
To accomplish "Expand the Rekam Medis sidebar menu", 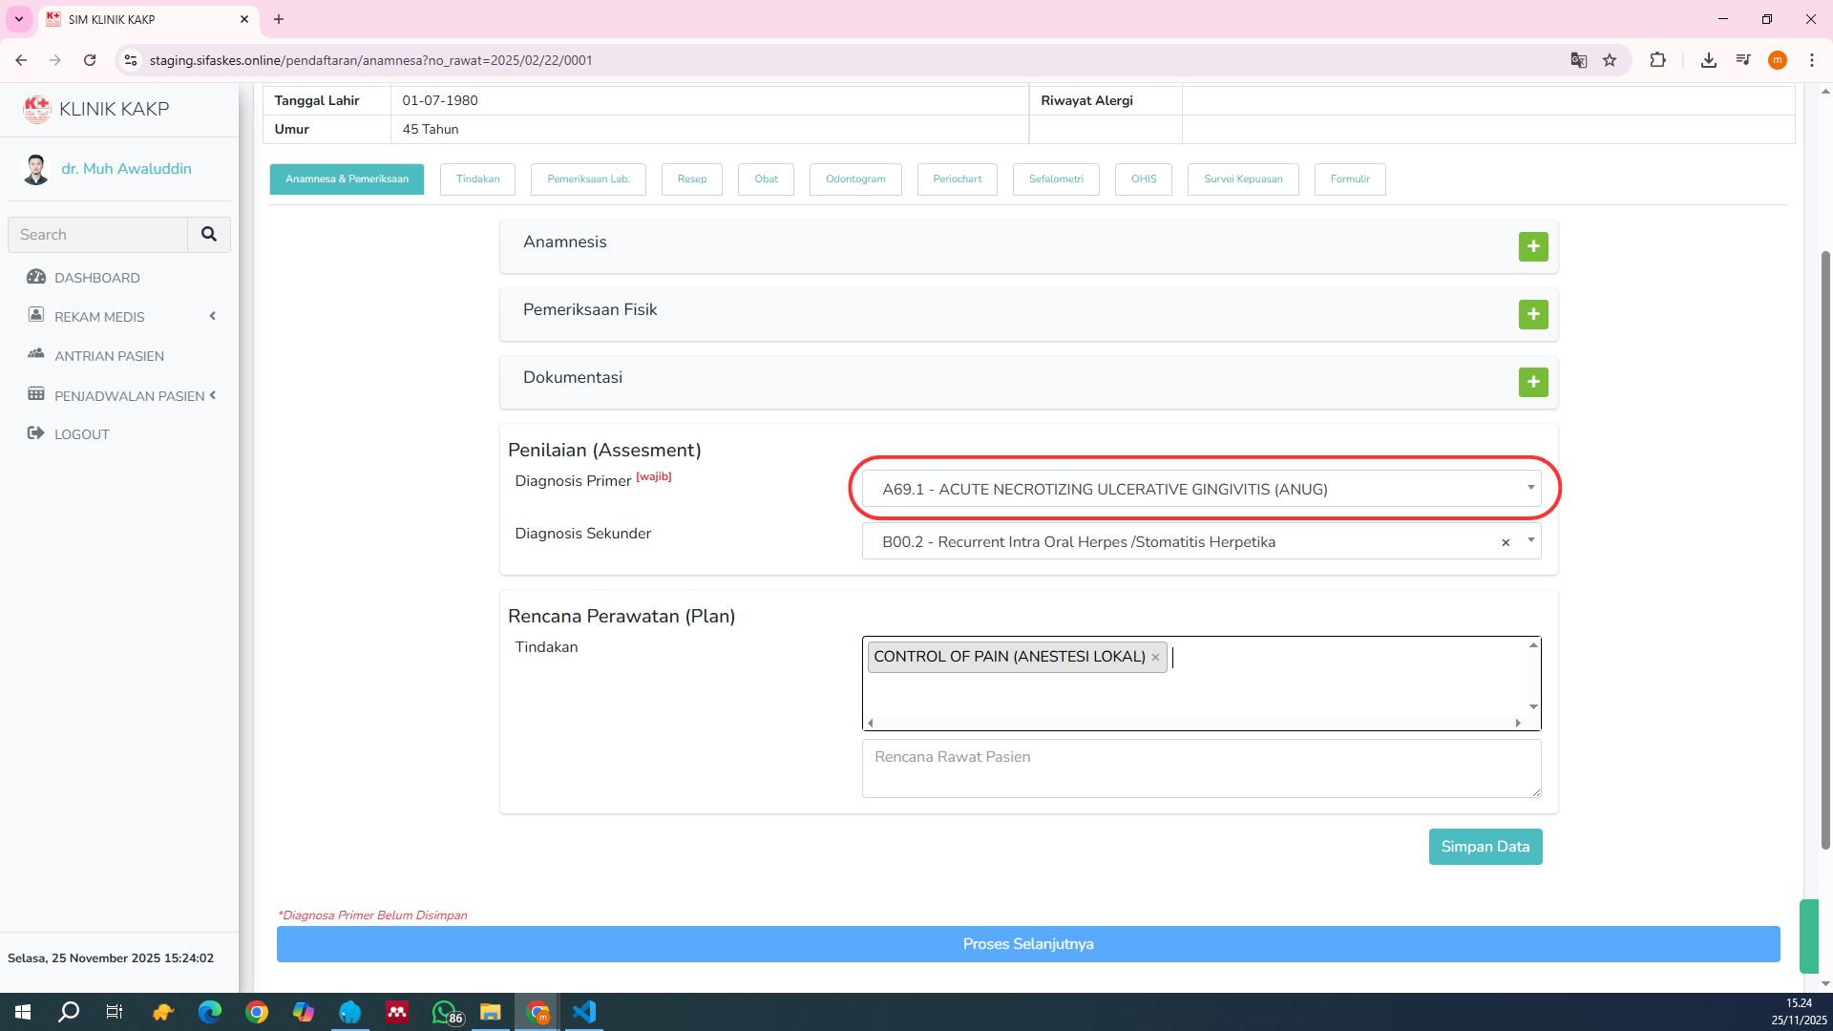I will tap(99, 317).
